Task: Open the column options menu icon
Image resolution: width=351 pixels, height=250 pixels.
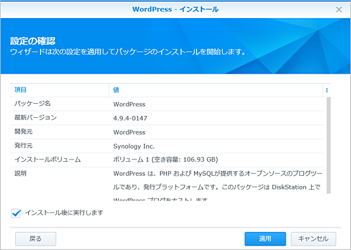Action: [327, 90]
